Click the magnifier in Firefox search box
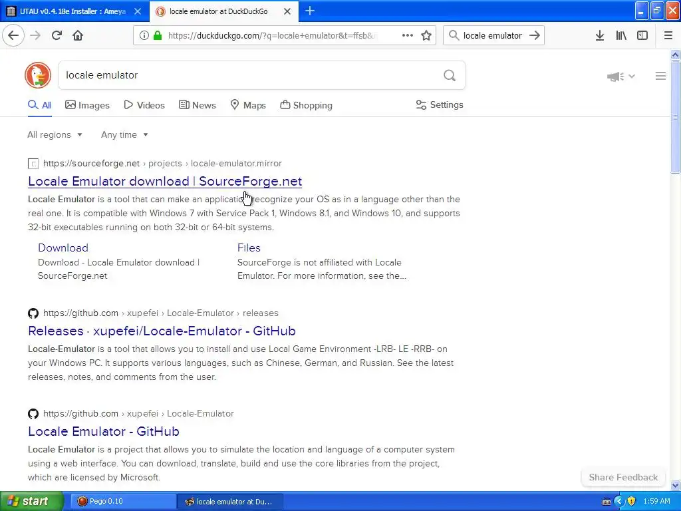Viewport: 681px width, 511px height. pos(454,36)
